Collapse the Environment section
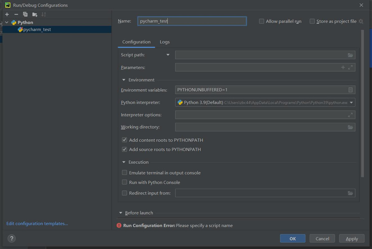 point(123,80)
